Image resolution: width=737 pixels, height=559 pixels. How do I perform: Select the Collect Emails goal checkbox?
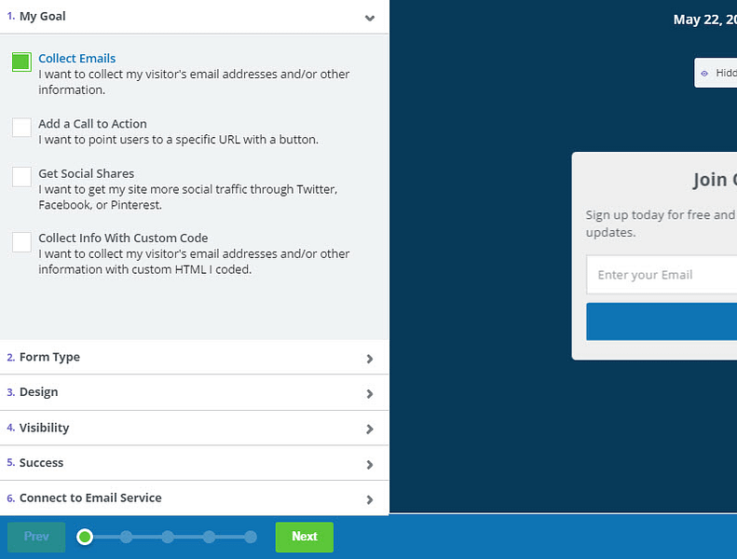pyautogui.click(x=21, y=62)
